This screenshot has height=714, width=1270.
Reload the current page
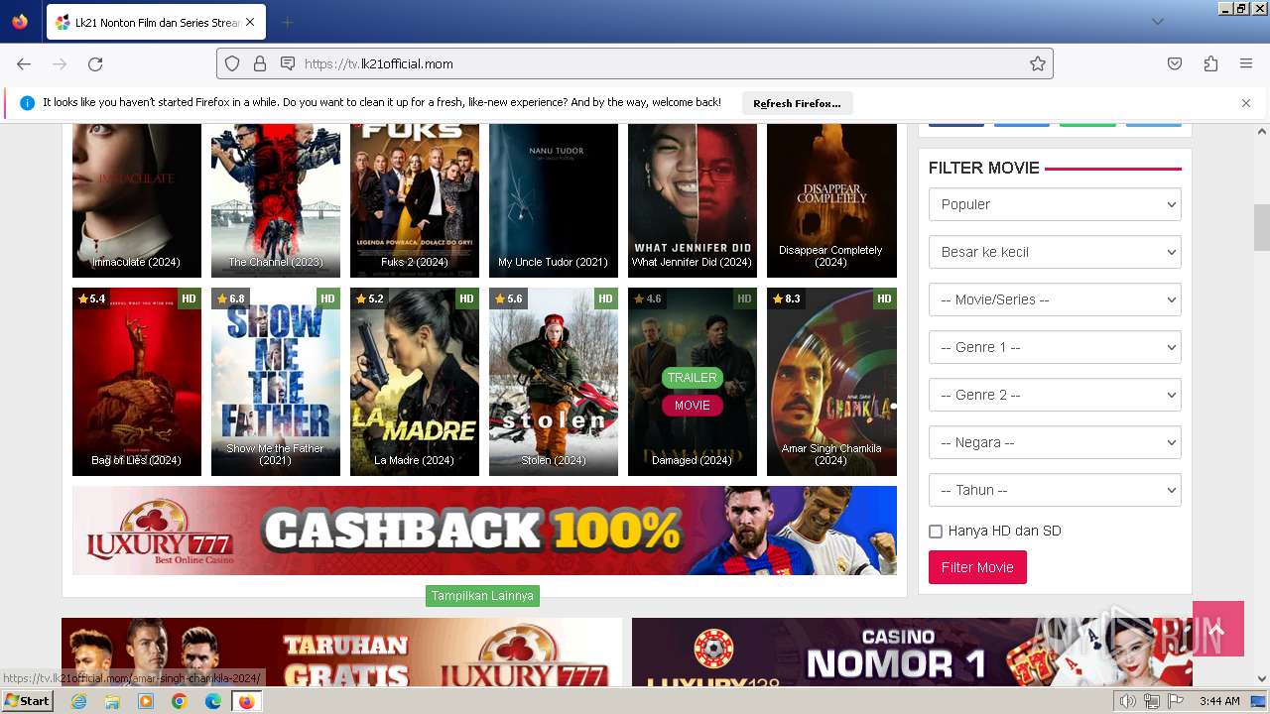tap(95, 63)
